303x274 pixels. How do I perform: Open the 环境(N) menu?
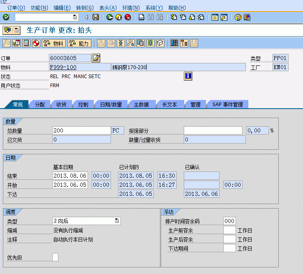pyautogui.click(x=131, y=8)
